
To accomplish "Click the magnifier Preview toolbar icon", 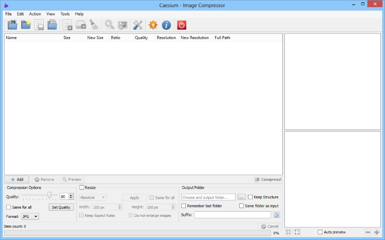I will 109,25.
